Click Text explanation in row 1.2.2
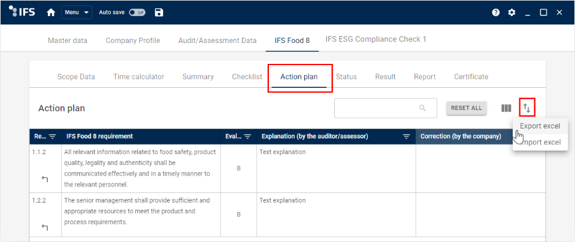The height and width of the screenshot is (242, 575). (x=282, y=200)
